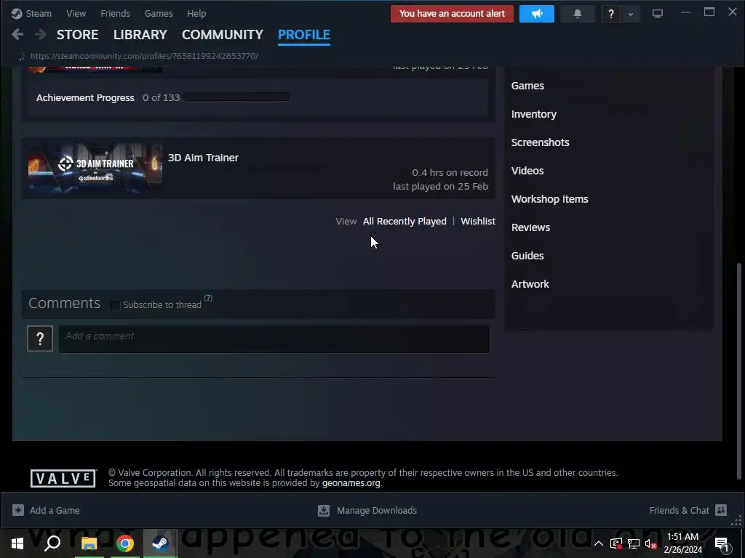745x558 pixels.
Task: Open Windows Start menu
Action: click(x=17, y=543)
